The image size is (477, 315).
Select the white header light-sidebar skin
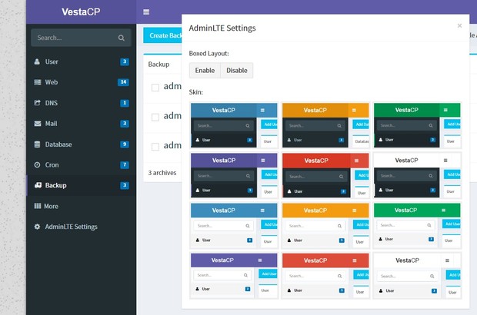point(417,276)
